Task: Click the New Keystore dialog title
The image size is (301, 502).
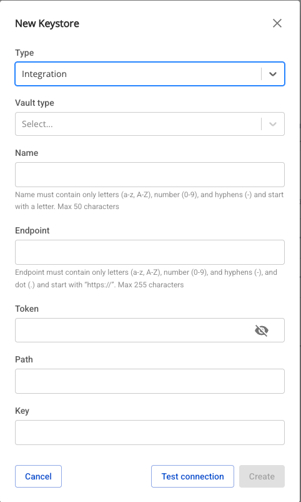Action: point(47,23)
